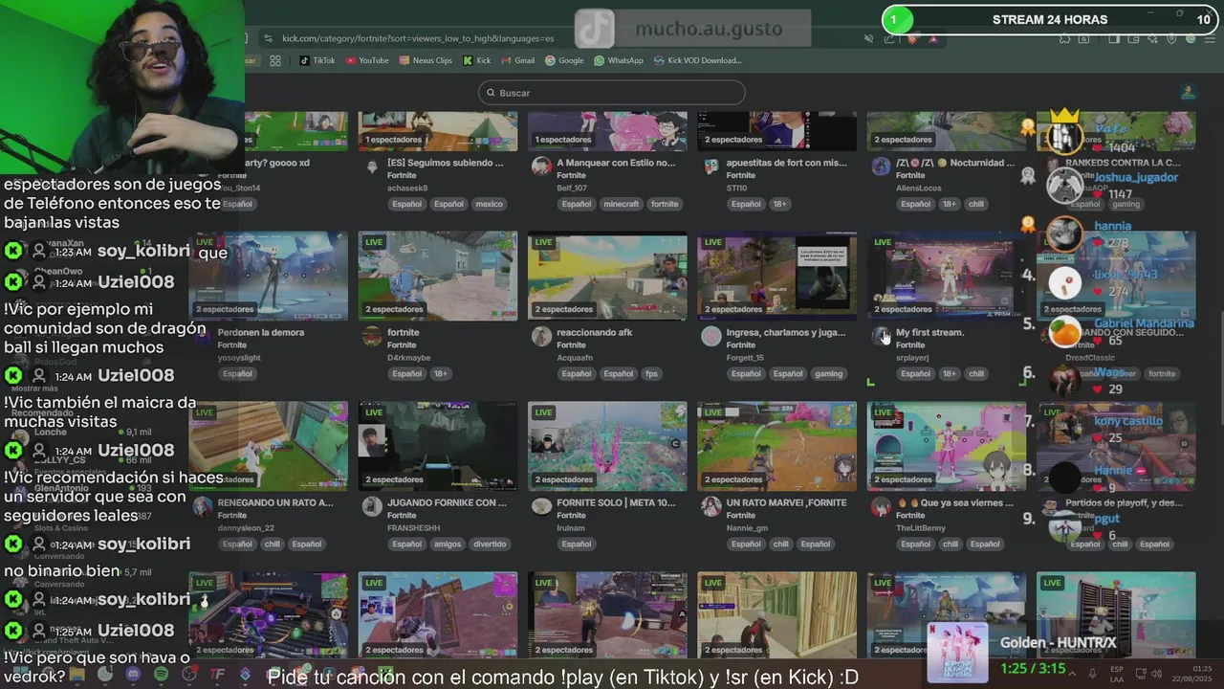
Task: Open the Kick VOD Download bookmark
Action: [698, 60]
